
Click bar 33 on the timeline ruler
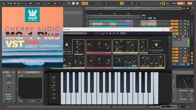click(115, 13)
